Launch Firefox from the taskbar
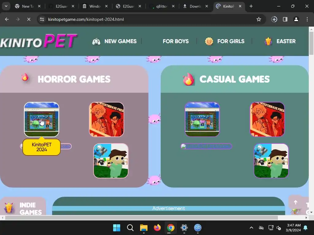Screen dimensions: 314x235 [x=157, y=228]
